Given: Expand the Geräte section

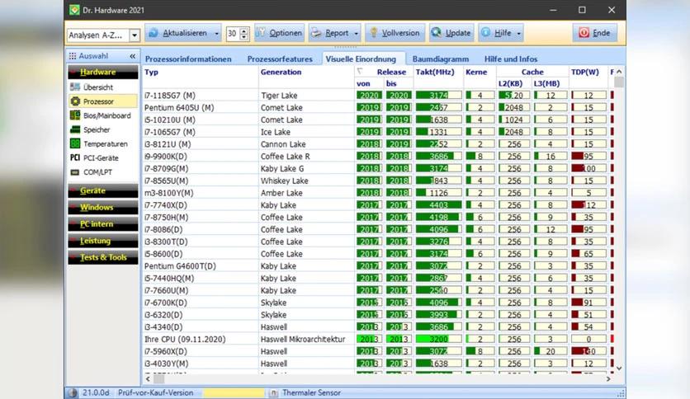Looking at the screenshot, I should tap(103, 190).
